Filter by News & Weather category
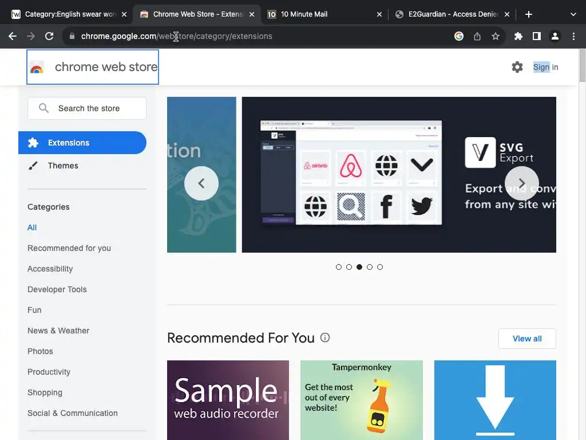This screenshot has width=586, height=440. (x=58, y=331)
